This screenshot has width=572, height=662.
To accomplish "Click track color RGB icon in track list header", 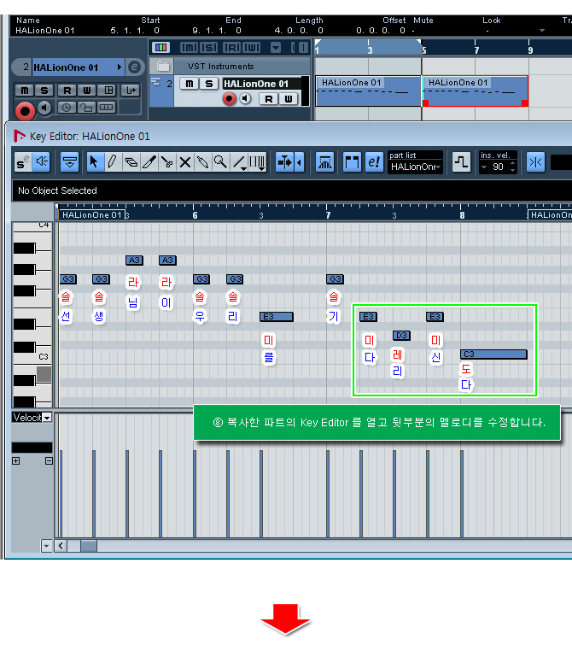I will (x=161, y=47).
